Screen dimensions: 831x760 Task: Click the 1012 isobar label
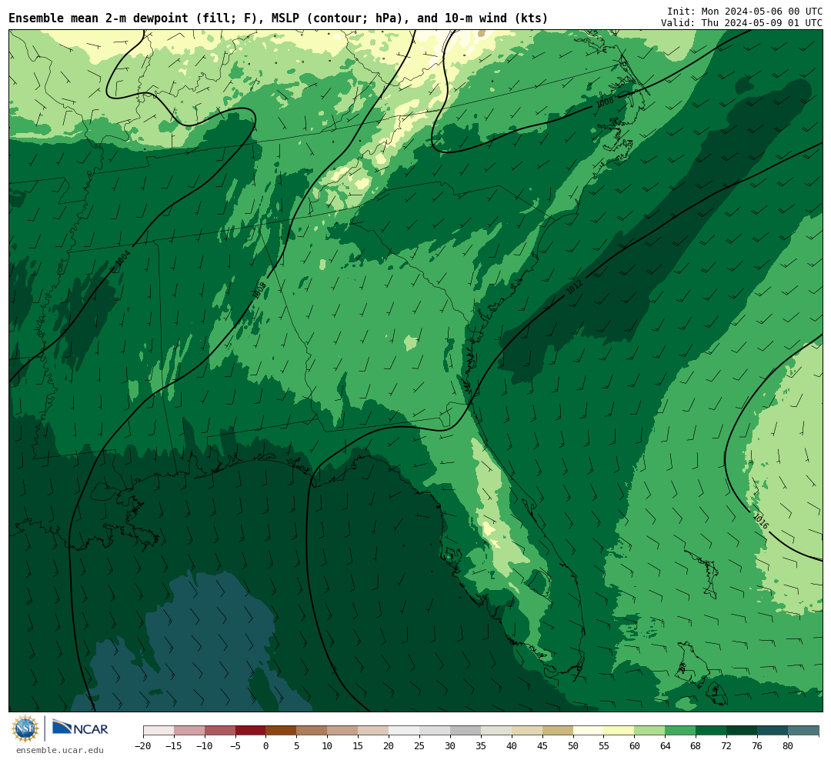(x=575, y=287)
